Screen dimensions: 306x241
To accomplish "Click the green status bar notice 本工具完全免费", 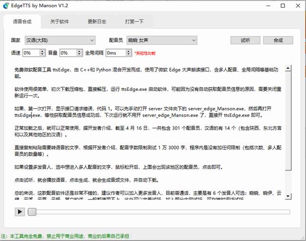I will coord(65,236).
